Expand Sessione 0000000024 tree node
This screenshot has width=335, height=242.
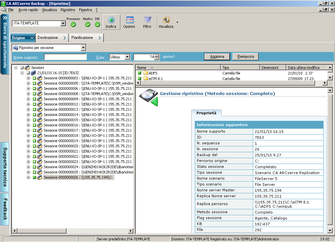pyautogui.click(x=28, y=167)
